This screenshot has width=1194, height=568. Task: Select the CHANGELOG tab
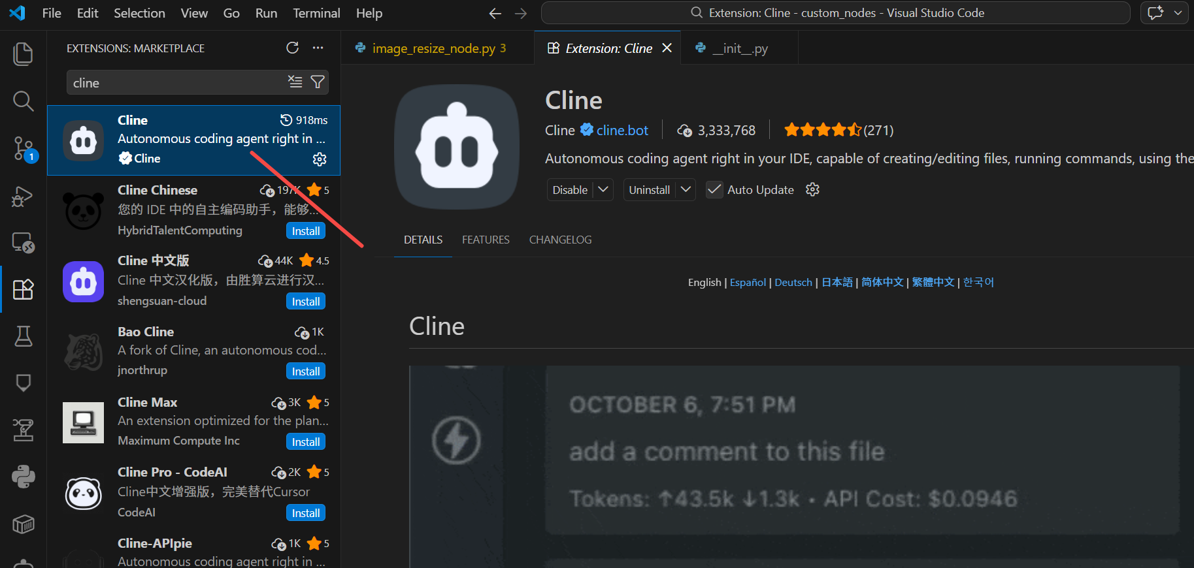point(560,240)
